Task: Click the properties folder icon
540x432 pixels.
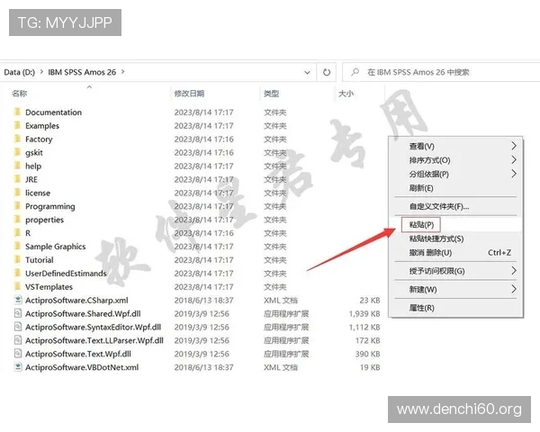Action: click(x=17, y=220)
